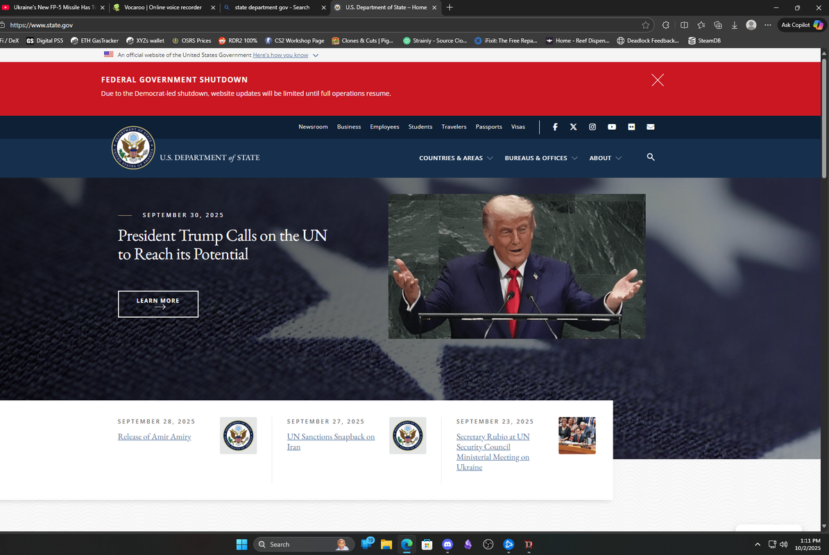
Task: Open the CS2 Workshop Page bookmark
Action: pos(294,41)
